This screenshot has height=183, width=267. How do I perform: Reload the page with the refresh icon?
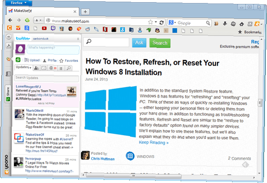coord(162,22)
